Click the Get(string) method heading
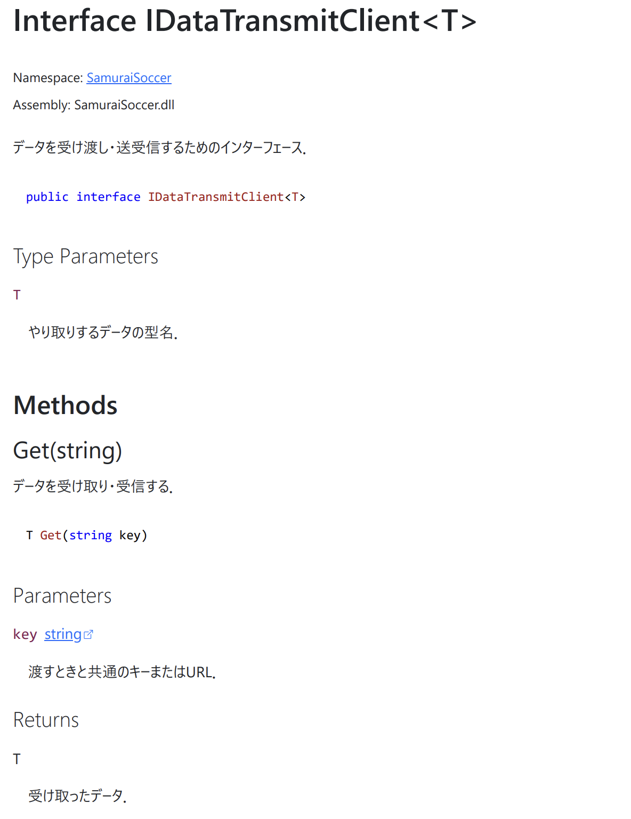Screen dimensions: 631x819 click(68, 450)
